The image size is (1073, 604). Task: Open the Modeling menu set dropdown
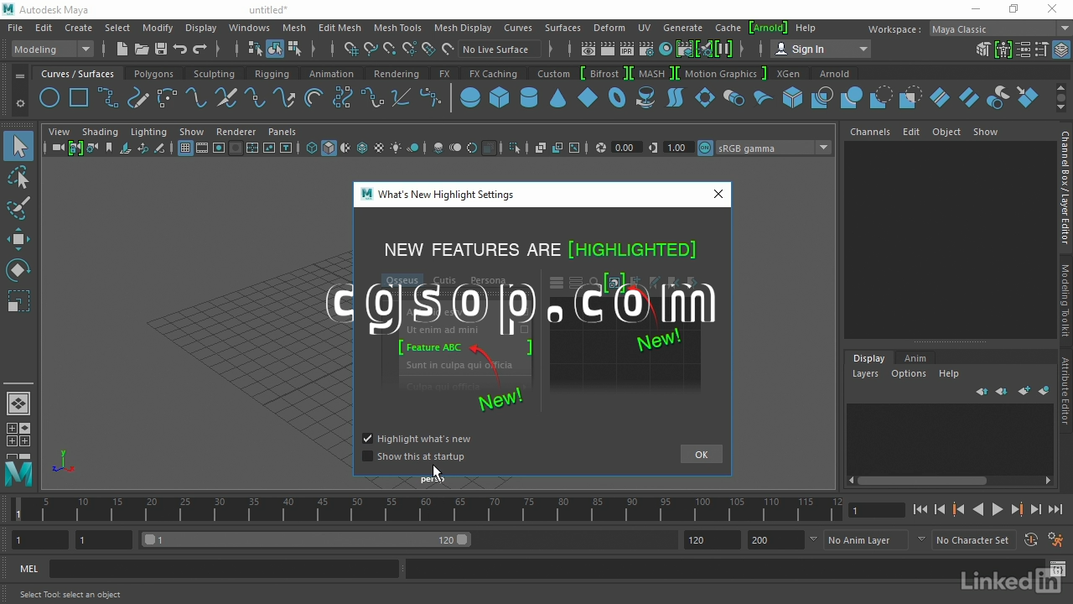point(52,49)
